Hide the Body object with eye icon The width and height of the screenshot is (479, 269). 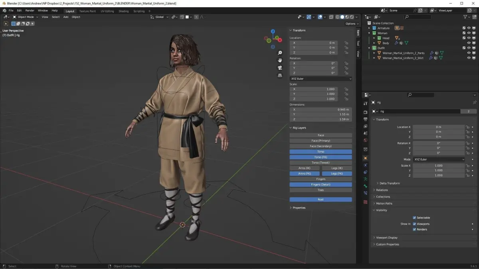tap(469, 43)
